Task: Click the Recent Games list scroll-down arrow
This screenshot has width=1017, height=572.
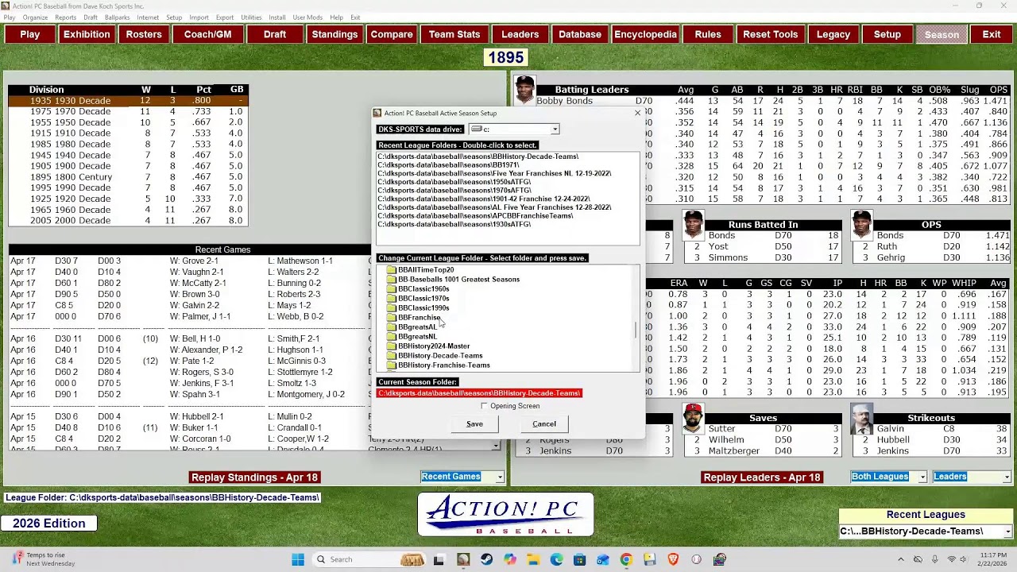Action: (x=497, y=446)
